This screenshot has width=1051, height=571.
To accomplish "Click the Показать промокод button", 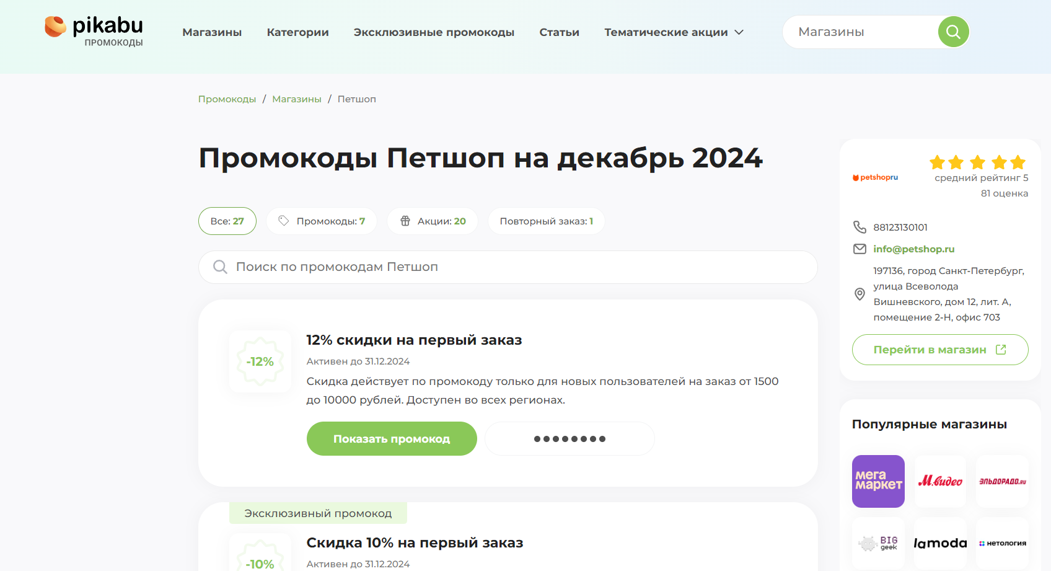I will (x=392, y=438).
